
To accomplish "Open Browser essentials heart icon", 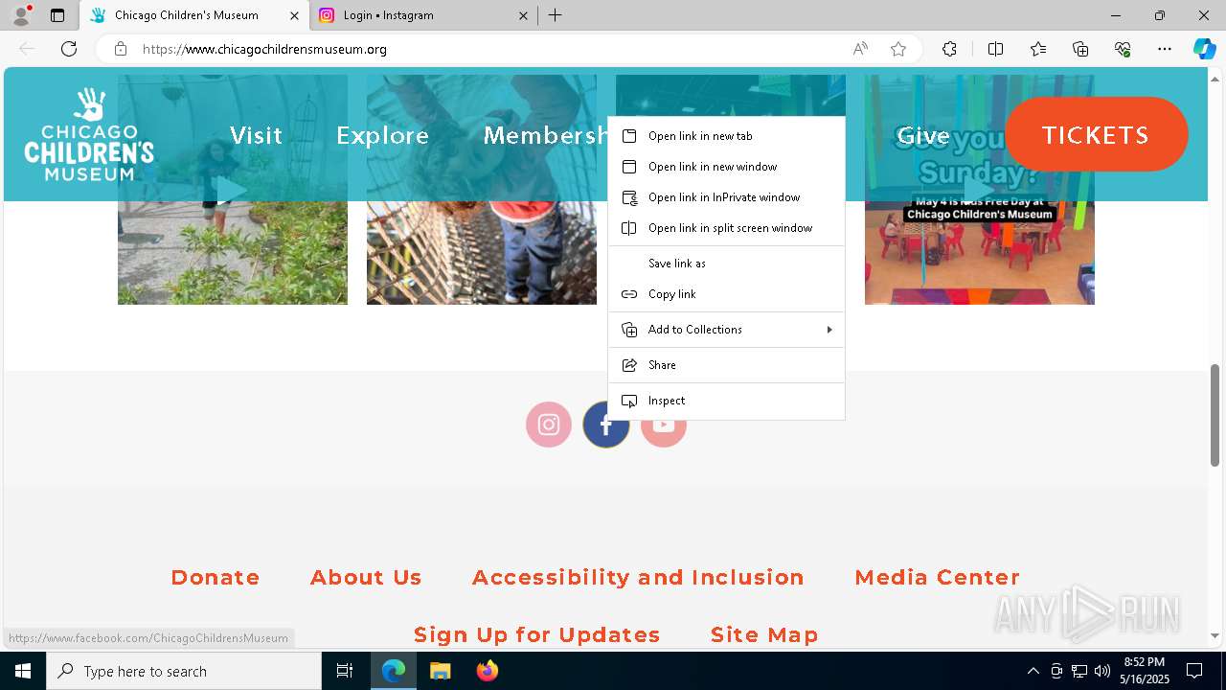I will [1123, 49].
